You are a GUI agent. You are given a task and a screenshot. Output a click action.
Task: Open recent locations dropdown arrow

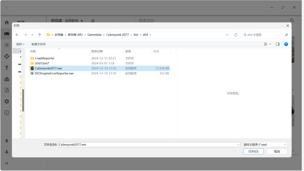coord(32,35)
